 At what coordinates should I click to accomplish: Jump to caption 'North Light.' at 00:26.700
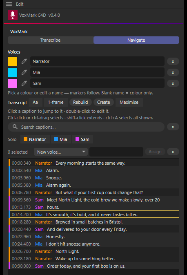[94, 251]
